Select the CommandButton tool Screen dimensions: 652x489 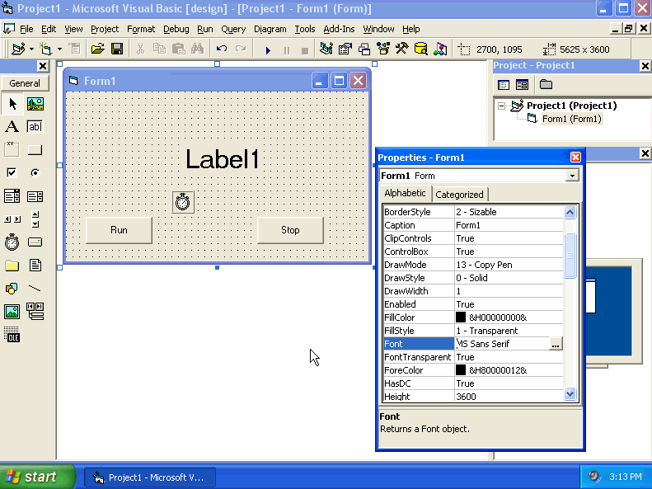click(x=35, y=150)
